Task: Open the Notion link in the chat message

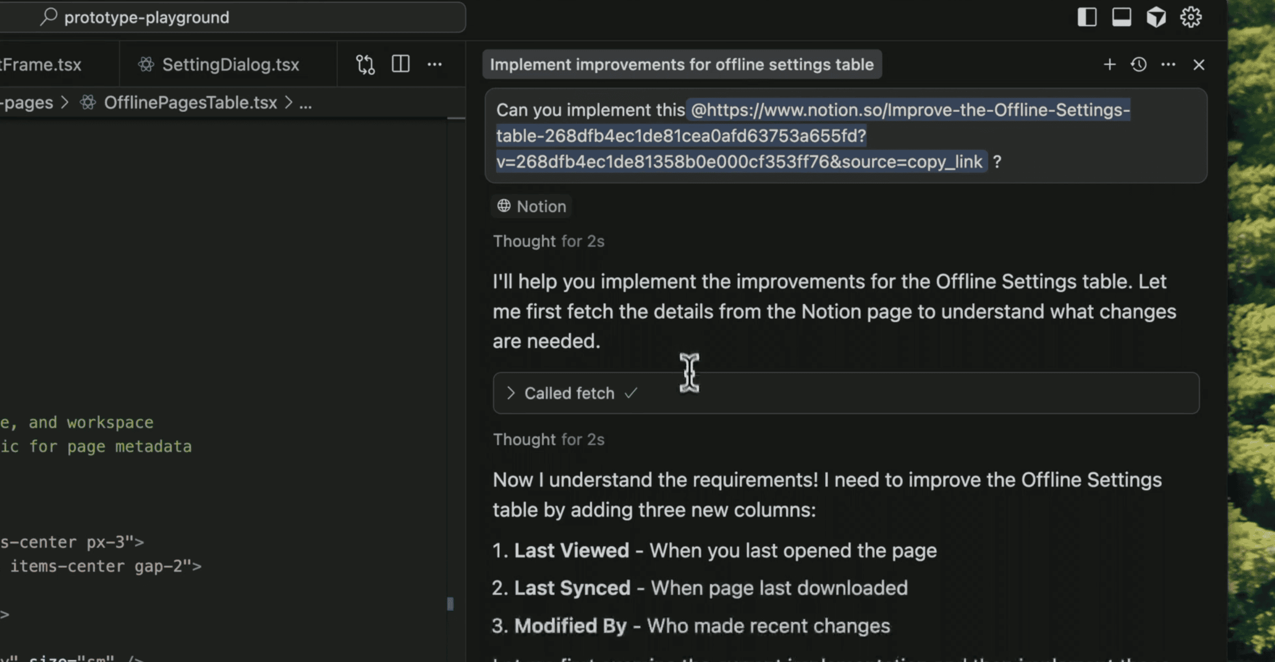Action: click(x=813, y=135)
